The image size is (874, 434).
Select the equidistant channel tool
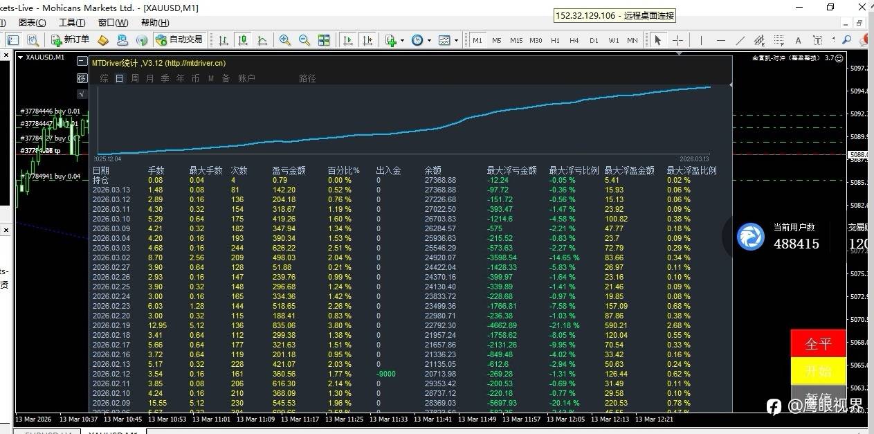759,40
